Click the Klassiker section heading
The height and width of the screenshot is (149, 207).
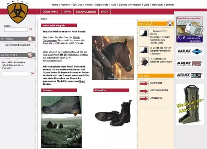pos(111,90)
